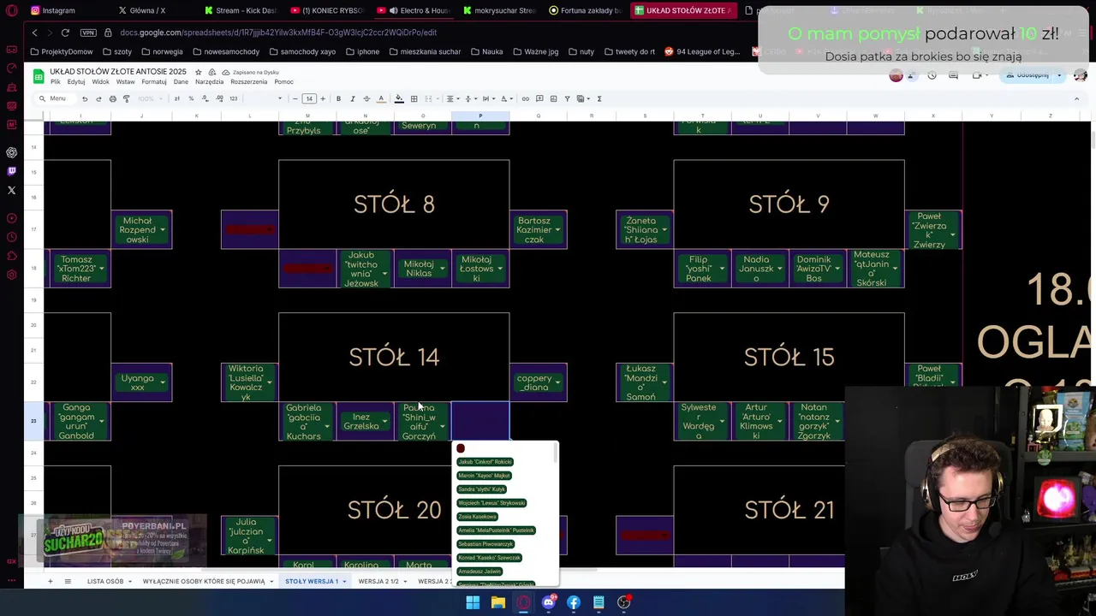
Task: Toggle bold text formatting
Action: point(338,98)
